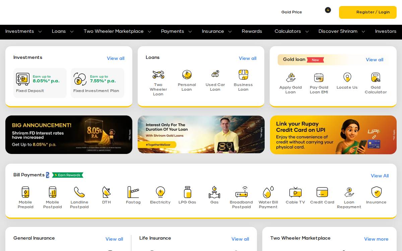The height and width of the screenshot is (251, 402).
Task: Choose the Broadband Postpaid router icon
Action: [x=241, y=192]
